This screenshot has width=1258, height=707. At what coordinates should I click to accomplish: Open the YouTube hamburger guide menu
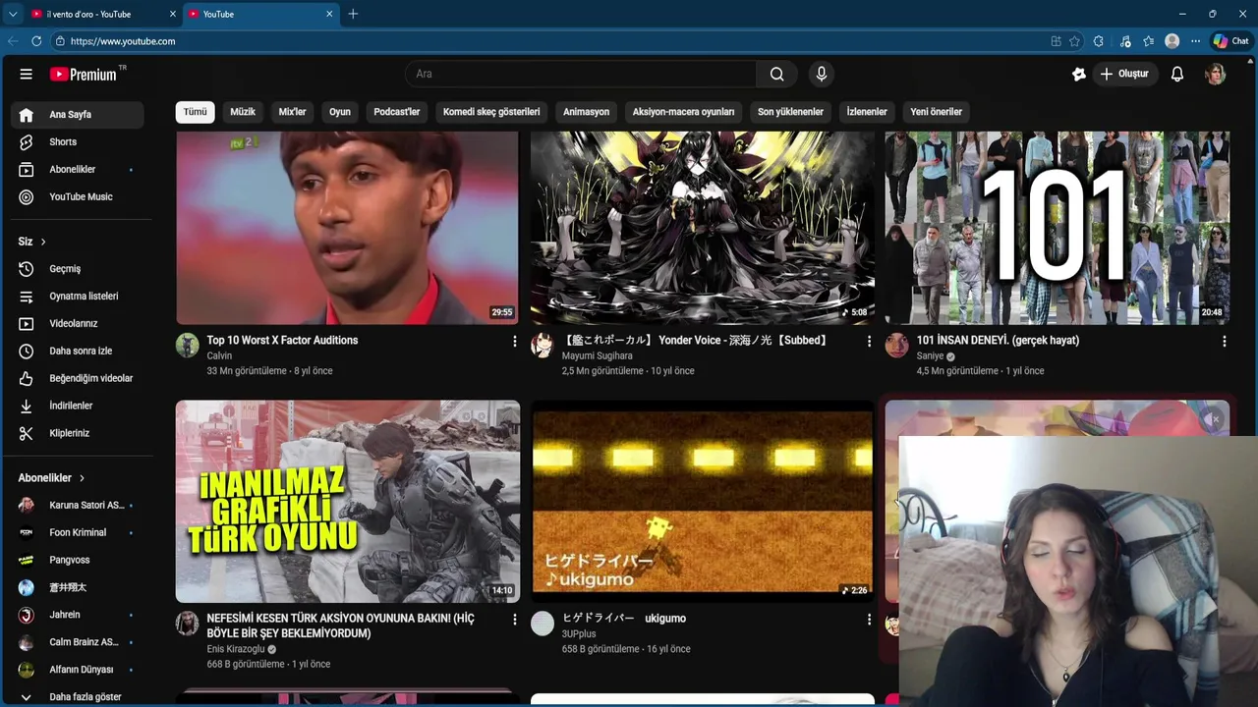[x=27, y=74]
